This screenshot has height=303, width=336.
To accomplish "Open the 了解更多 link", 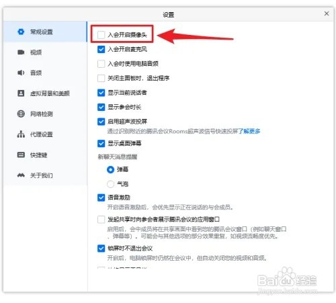I will [x=249, y=131].
